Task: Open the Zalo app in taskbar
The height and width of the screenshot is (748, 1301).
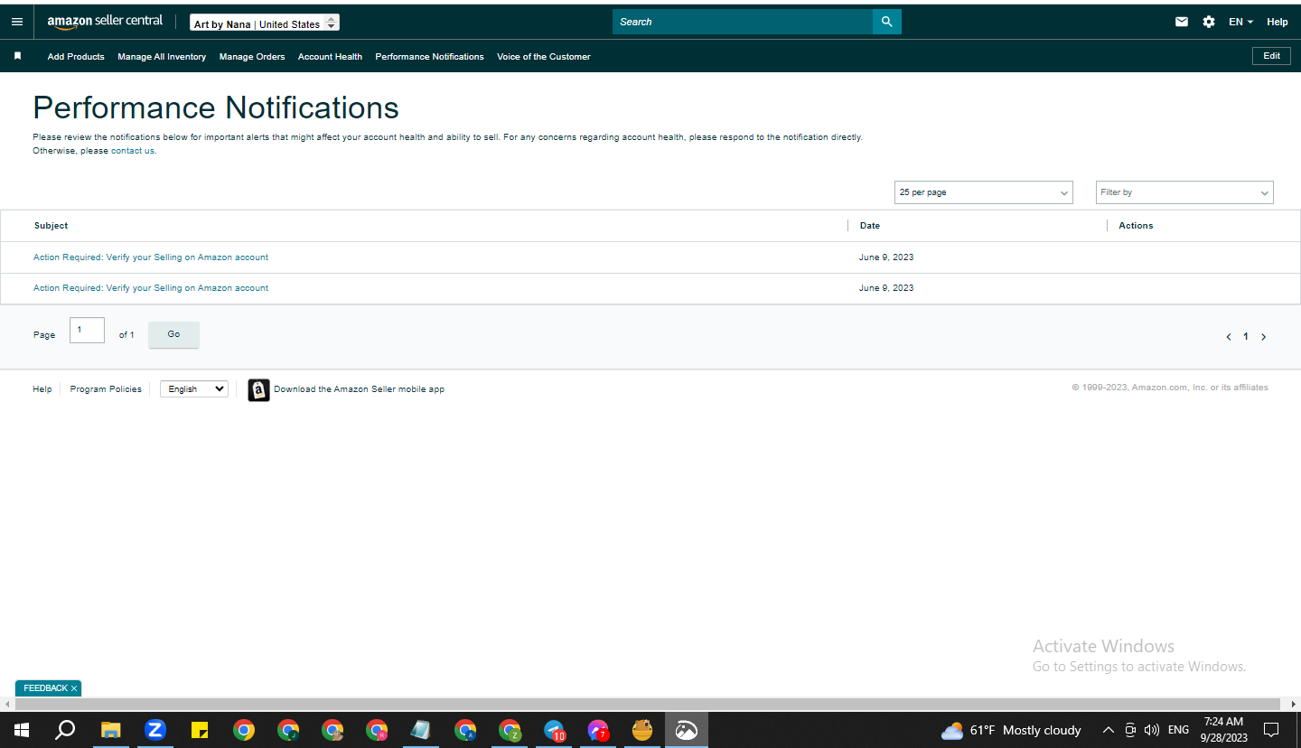Action: (x=155, y=730)
